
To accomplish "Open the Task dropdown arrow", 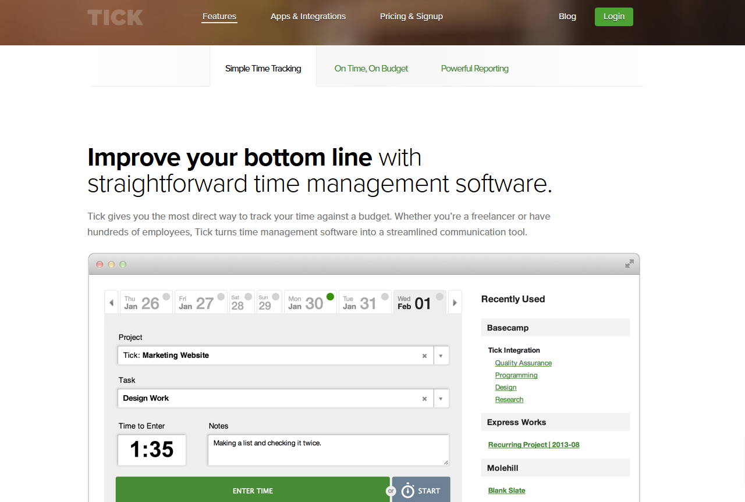I will tap(441, 399).
